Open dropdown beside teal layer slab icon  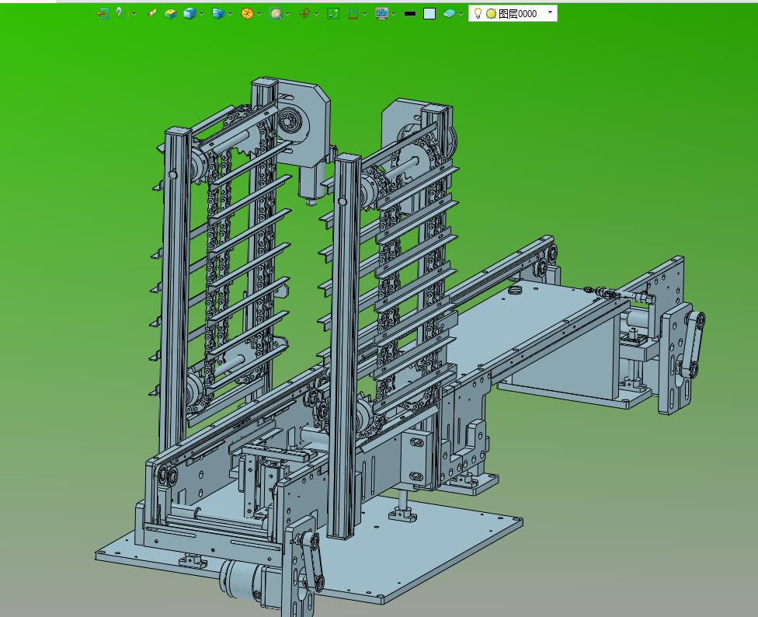click(x=461, y=14)
